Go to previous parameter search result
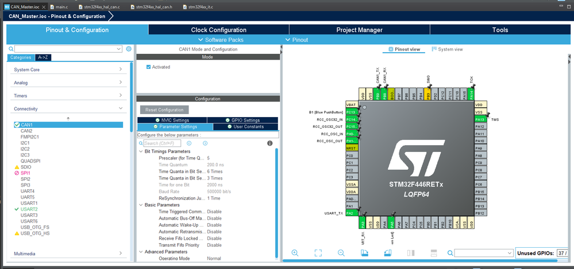Image resolution: width=574 pixels, height=269 pixels. [x=188, y=143]
